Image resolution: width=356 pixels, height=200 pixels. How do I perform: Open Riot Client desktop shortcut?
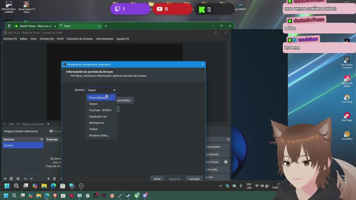[x=347, y=117]
